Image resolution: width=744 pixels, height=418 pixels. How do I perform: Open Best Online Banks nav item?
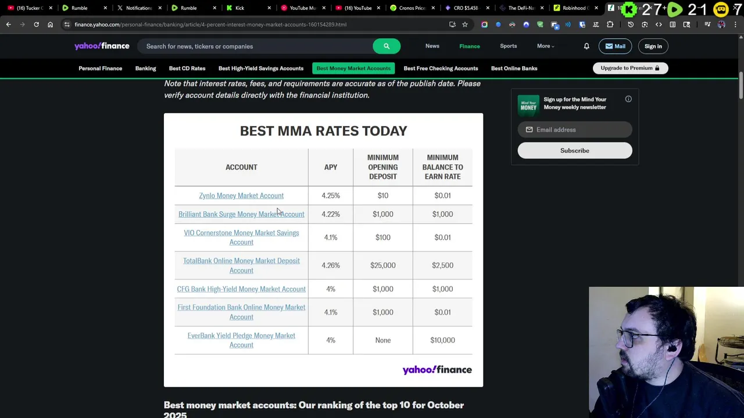[514, 69]
